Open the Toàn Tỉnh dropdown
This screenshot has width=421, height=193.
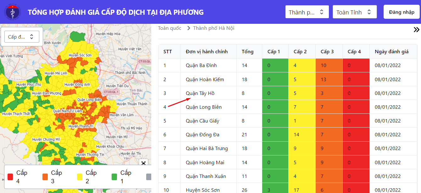(354, 12)
